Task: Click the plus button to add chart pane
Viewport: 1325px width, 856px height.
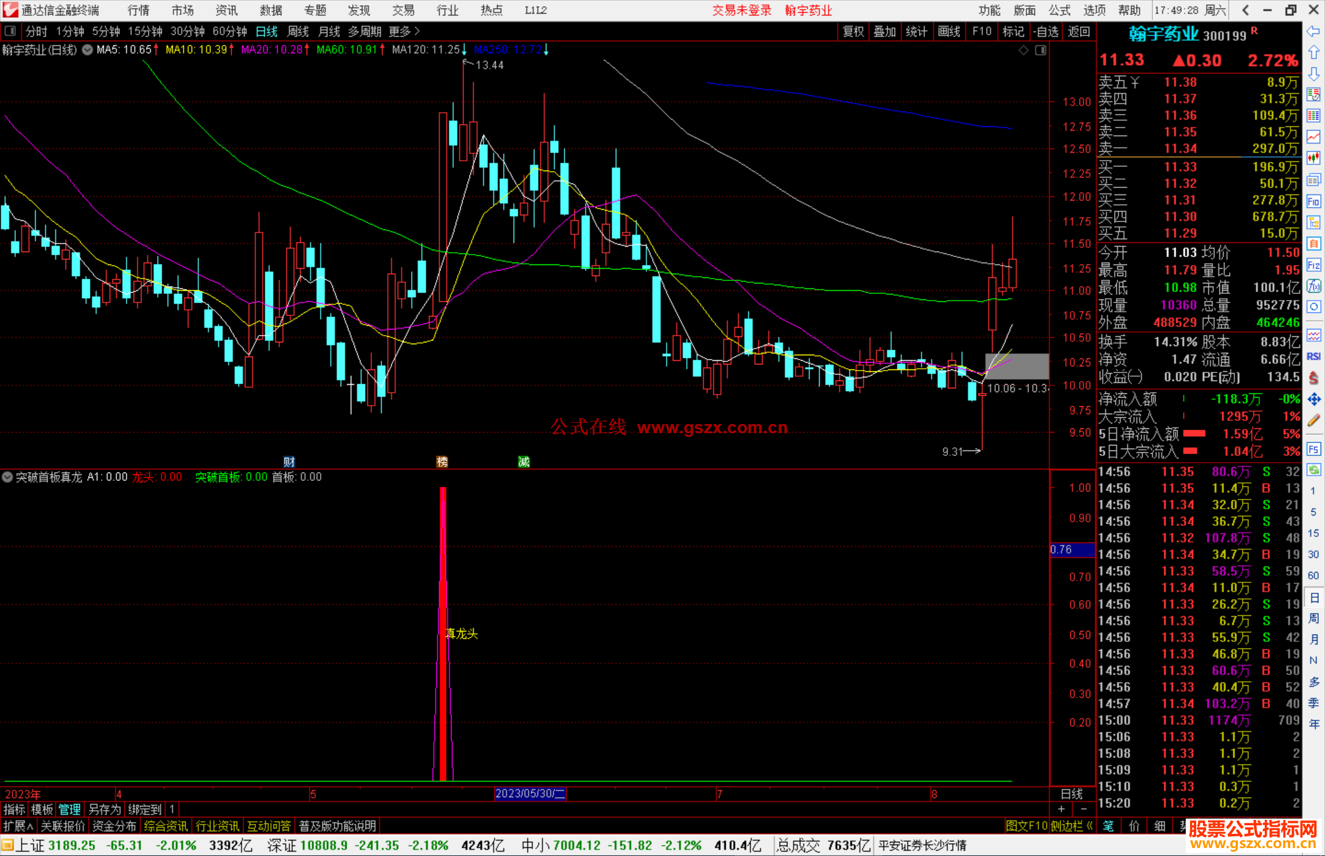Action: coord(1061,809)
